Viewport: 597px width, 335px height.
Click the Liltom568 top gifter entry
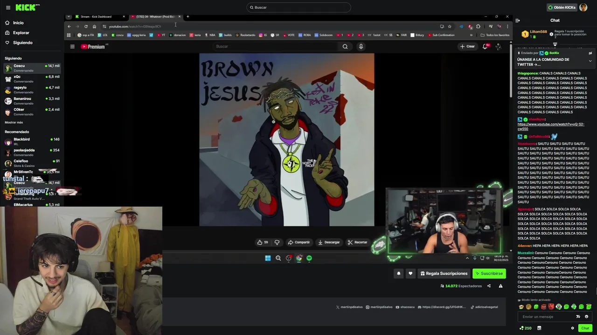[x=534, y=34]
